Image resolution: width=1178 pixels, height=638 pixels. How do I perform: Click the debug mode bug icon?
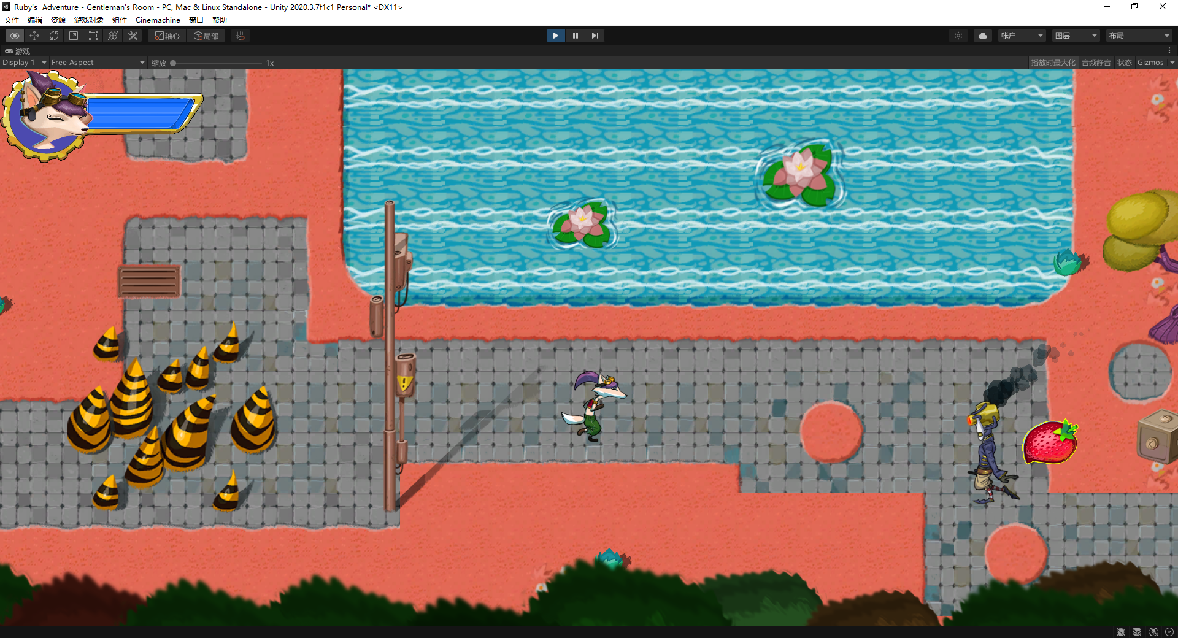pyautogui.click(x=1121, y=632)
